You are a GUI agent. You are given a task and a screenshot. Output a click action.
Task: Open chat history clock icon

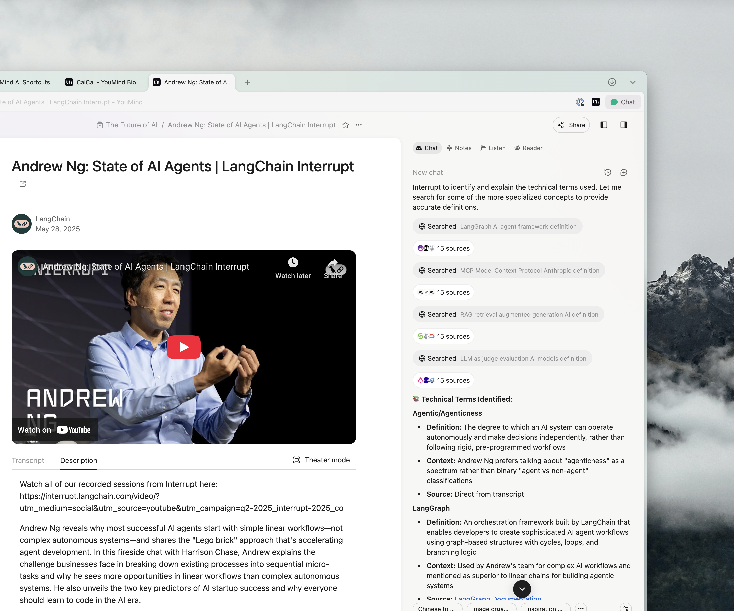[x=608, y=172]
